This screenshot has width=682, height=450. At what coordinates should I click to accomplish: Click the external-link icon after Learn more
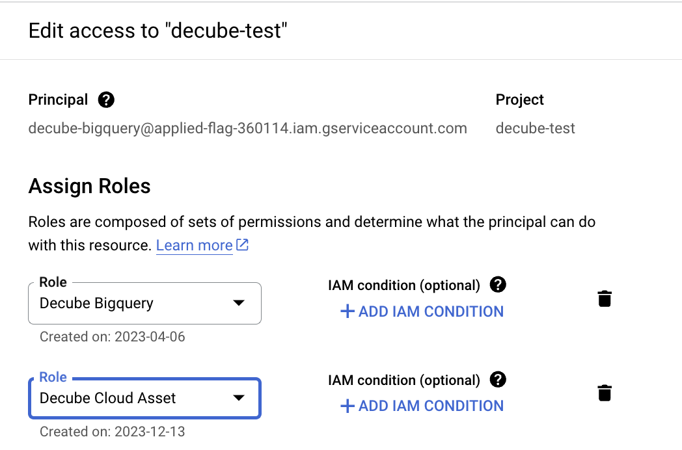click(x=242, y=245)
